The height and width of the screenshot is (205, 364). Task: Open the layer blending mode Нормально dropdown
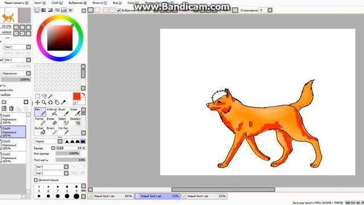[16, 73]
